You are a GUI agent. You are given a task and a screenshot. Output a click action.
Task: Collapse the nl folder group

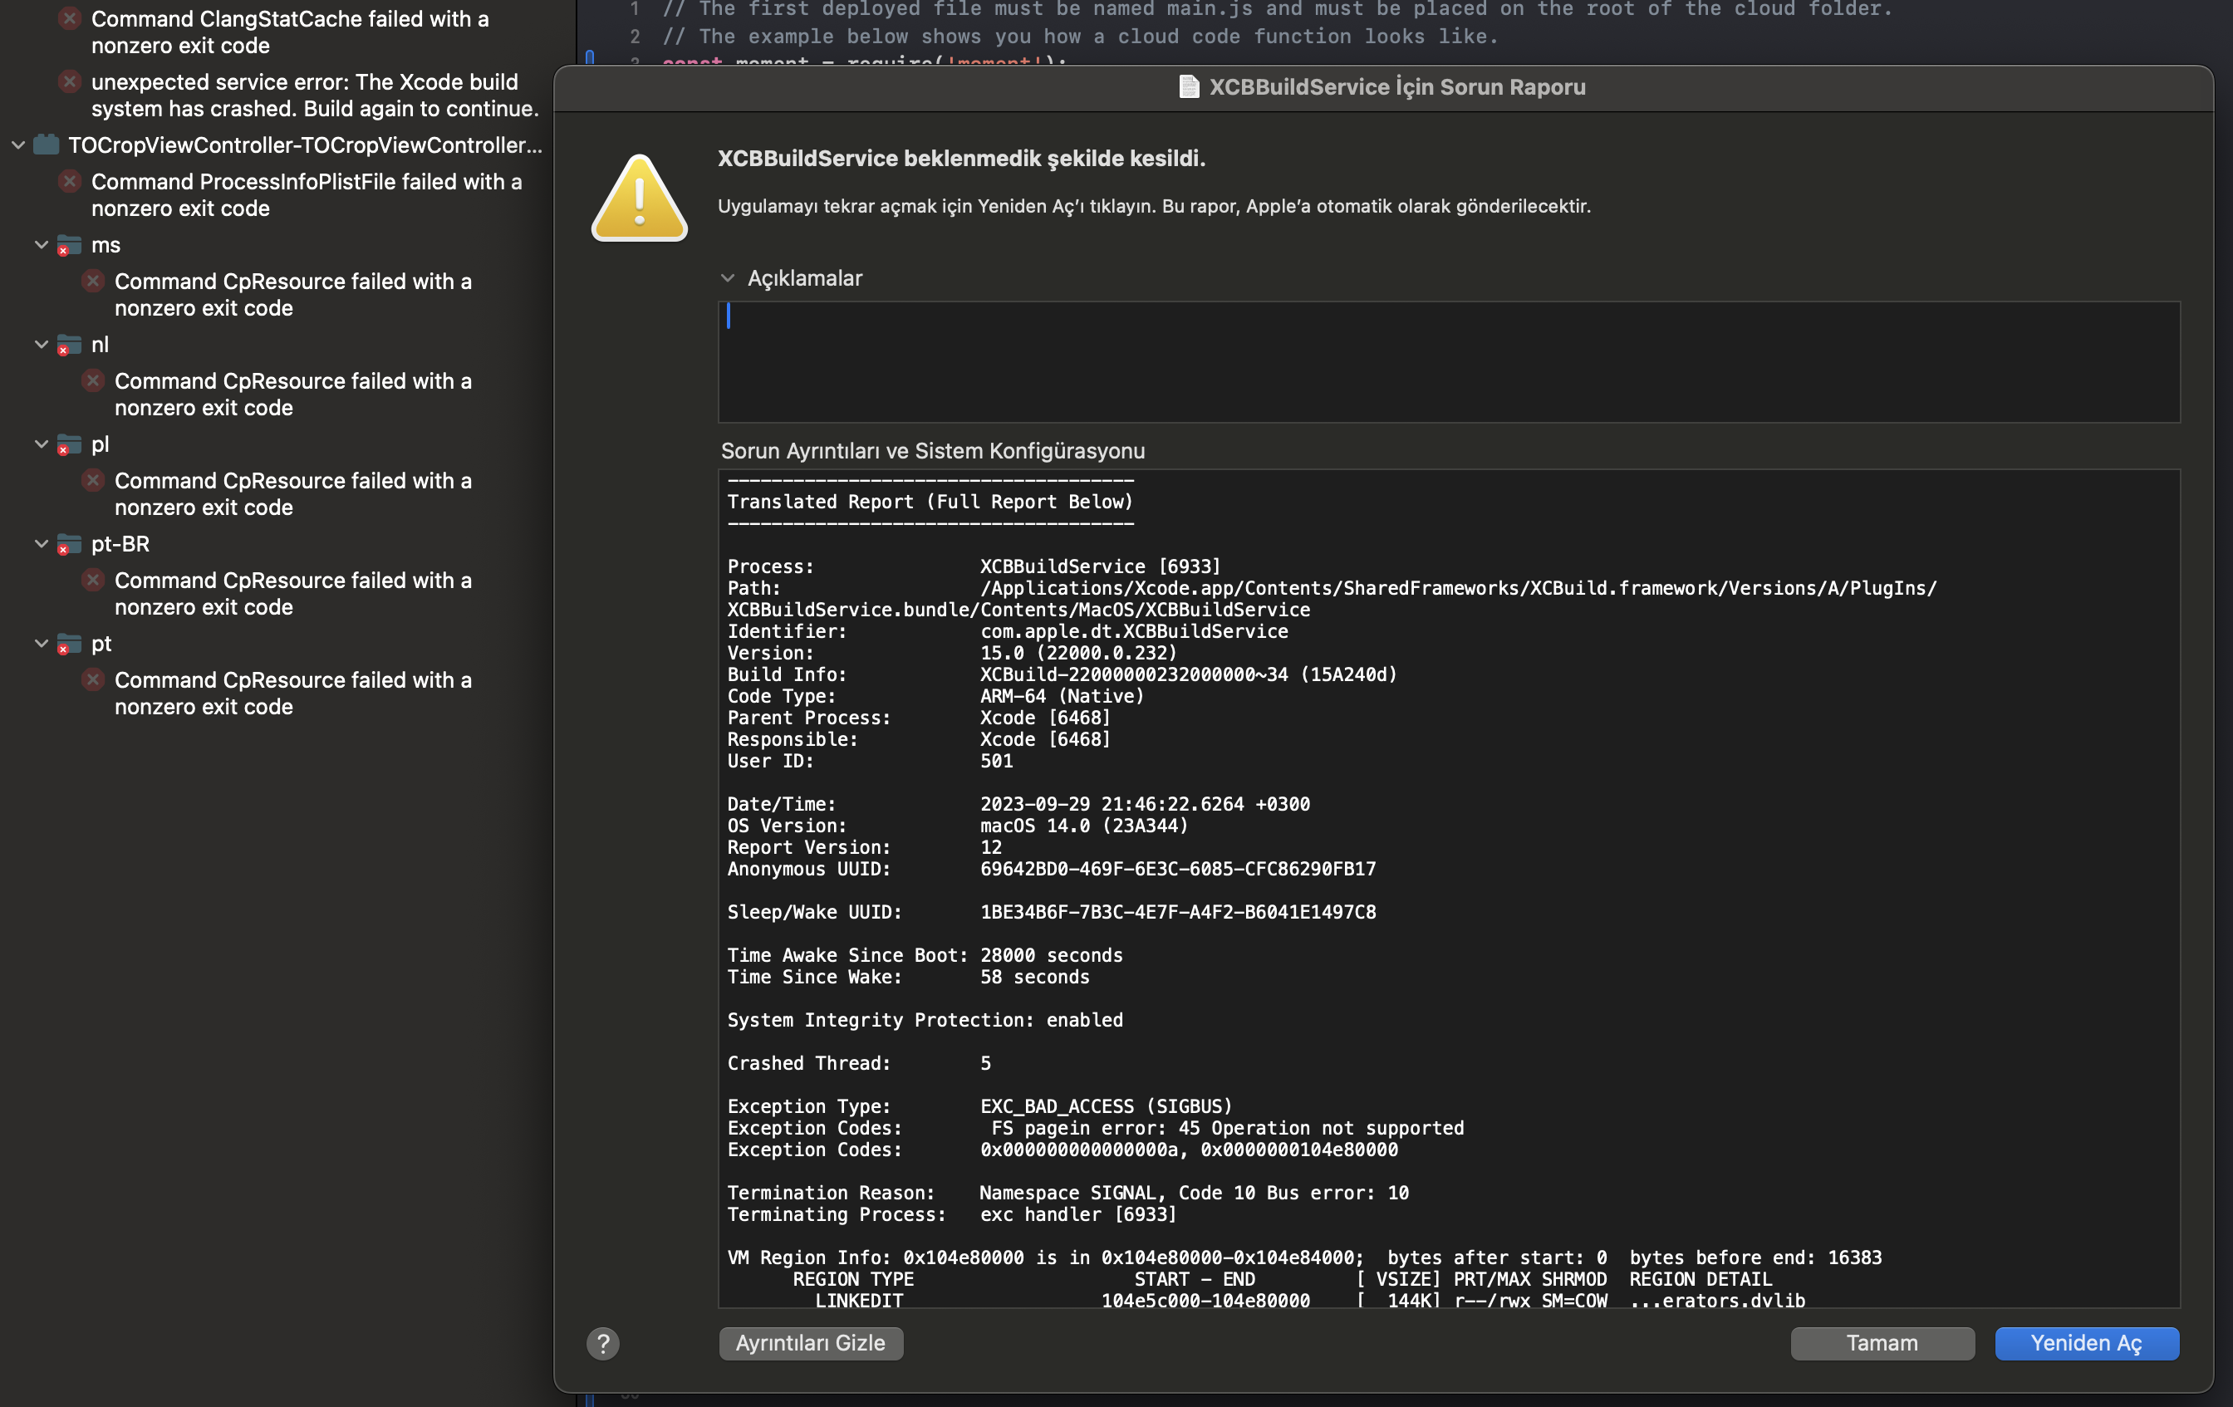point(41,345)
